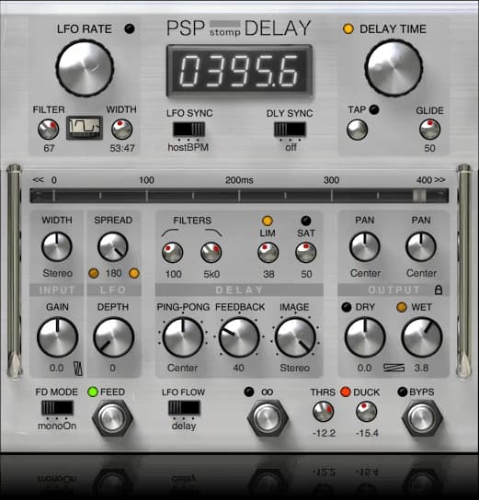
Task: Click the LFO WIDTH small knob
Action: point(122,130)
